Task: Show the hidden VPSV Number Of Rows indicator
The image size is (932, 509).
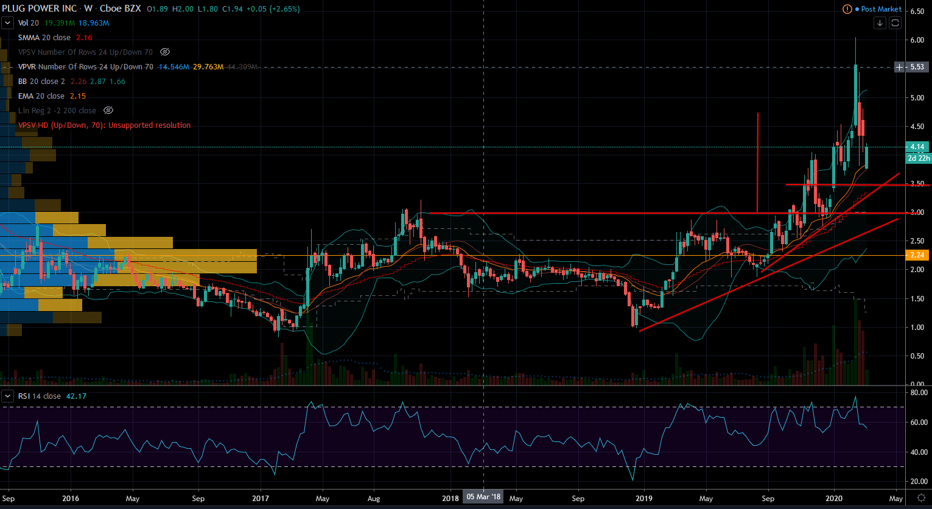Action: [x=165, y=52]
